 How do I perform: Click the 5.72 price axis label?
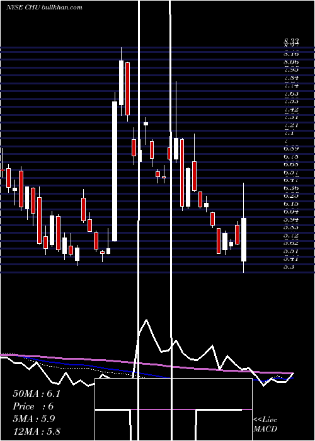291,236
